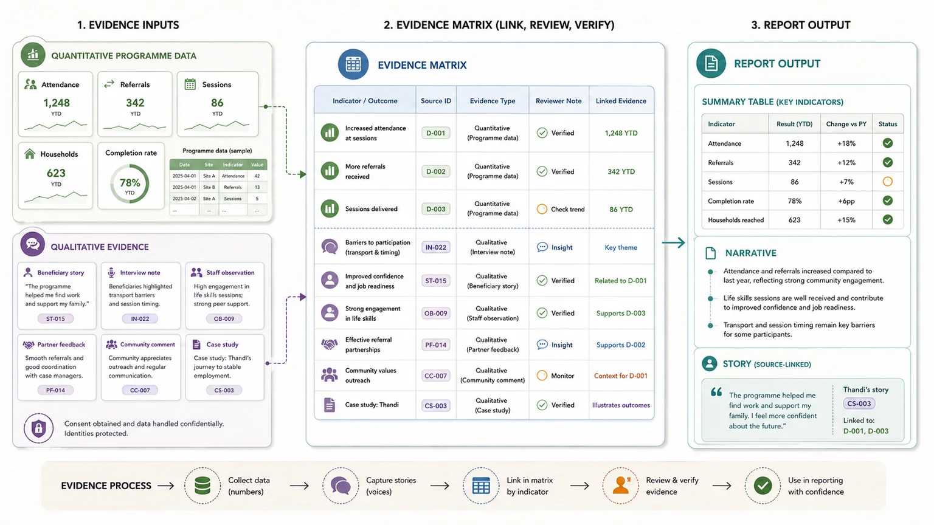The width and height of the screenshot is (934, 525).
Task: Click the 78% completion rate progress ring
Action: click(130, 184)
